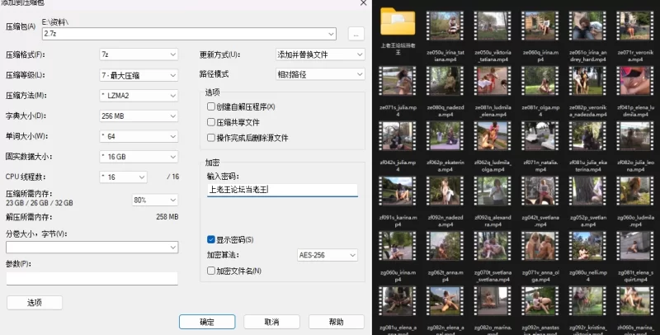Select the zg042t_svetlana.mp4 video icon
660x335 pixels.
540,191
